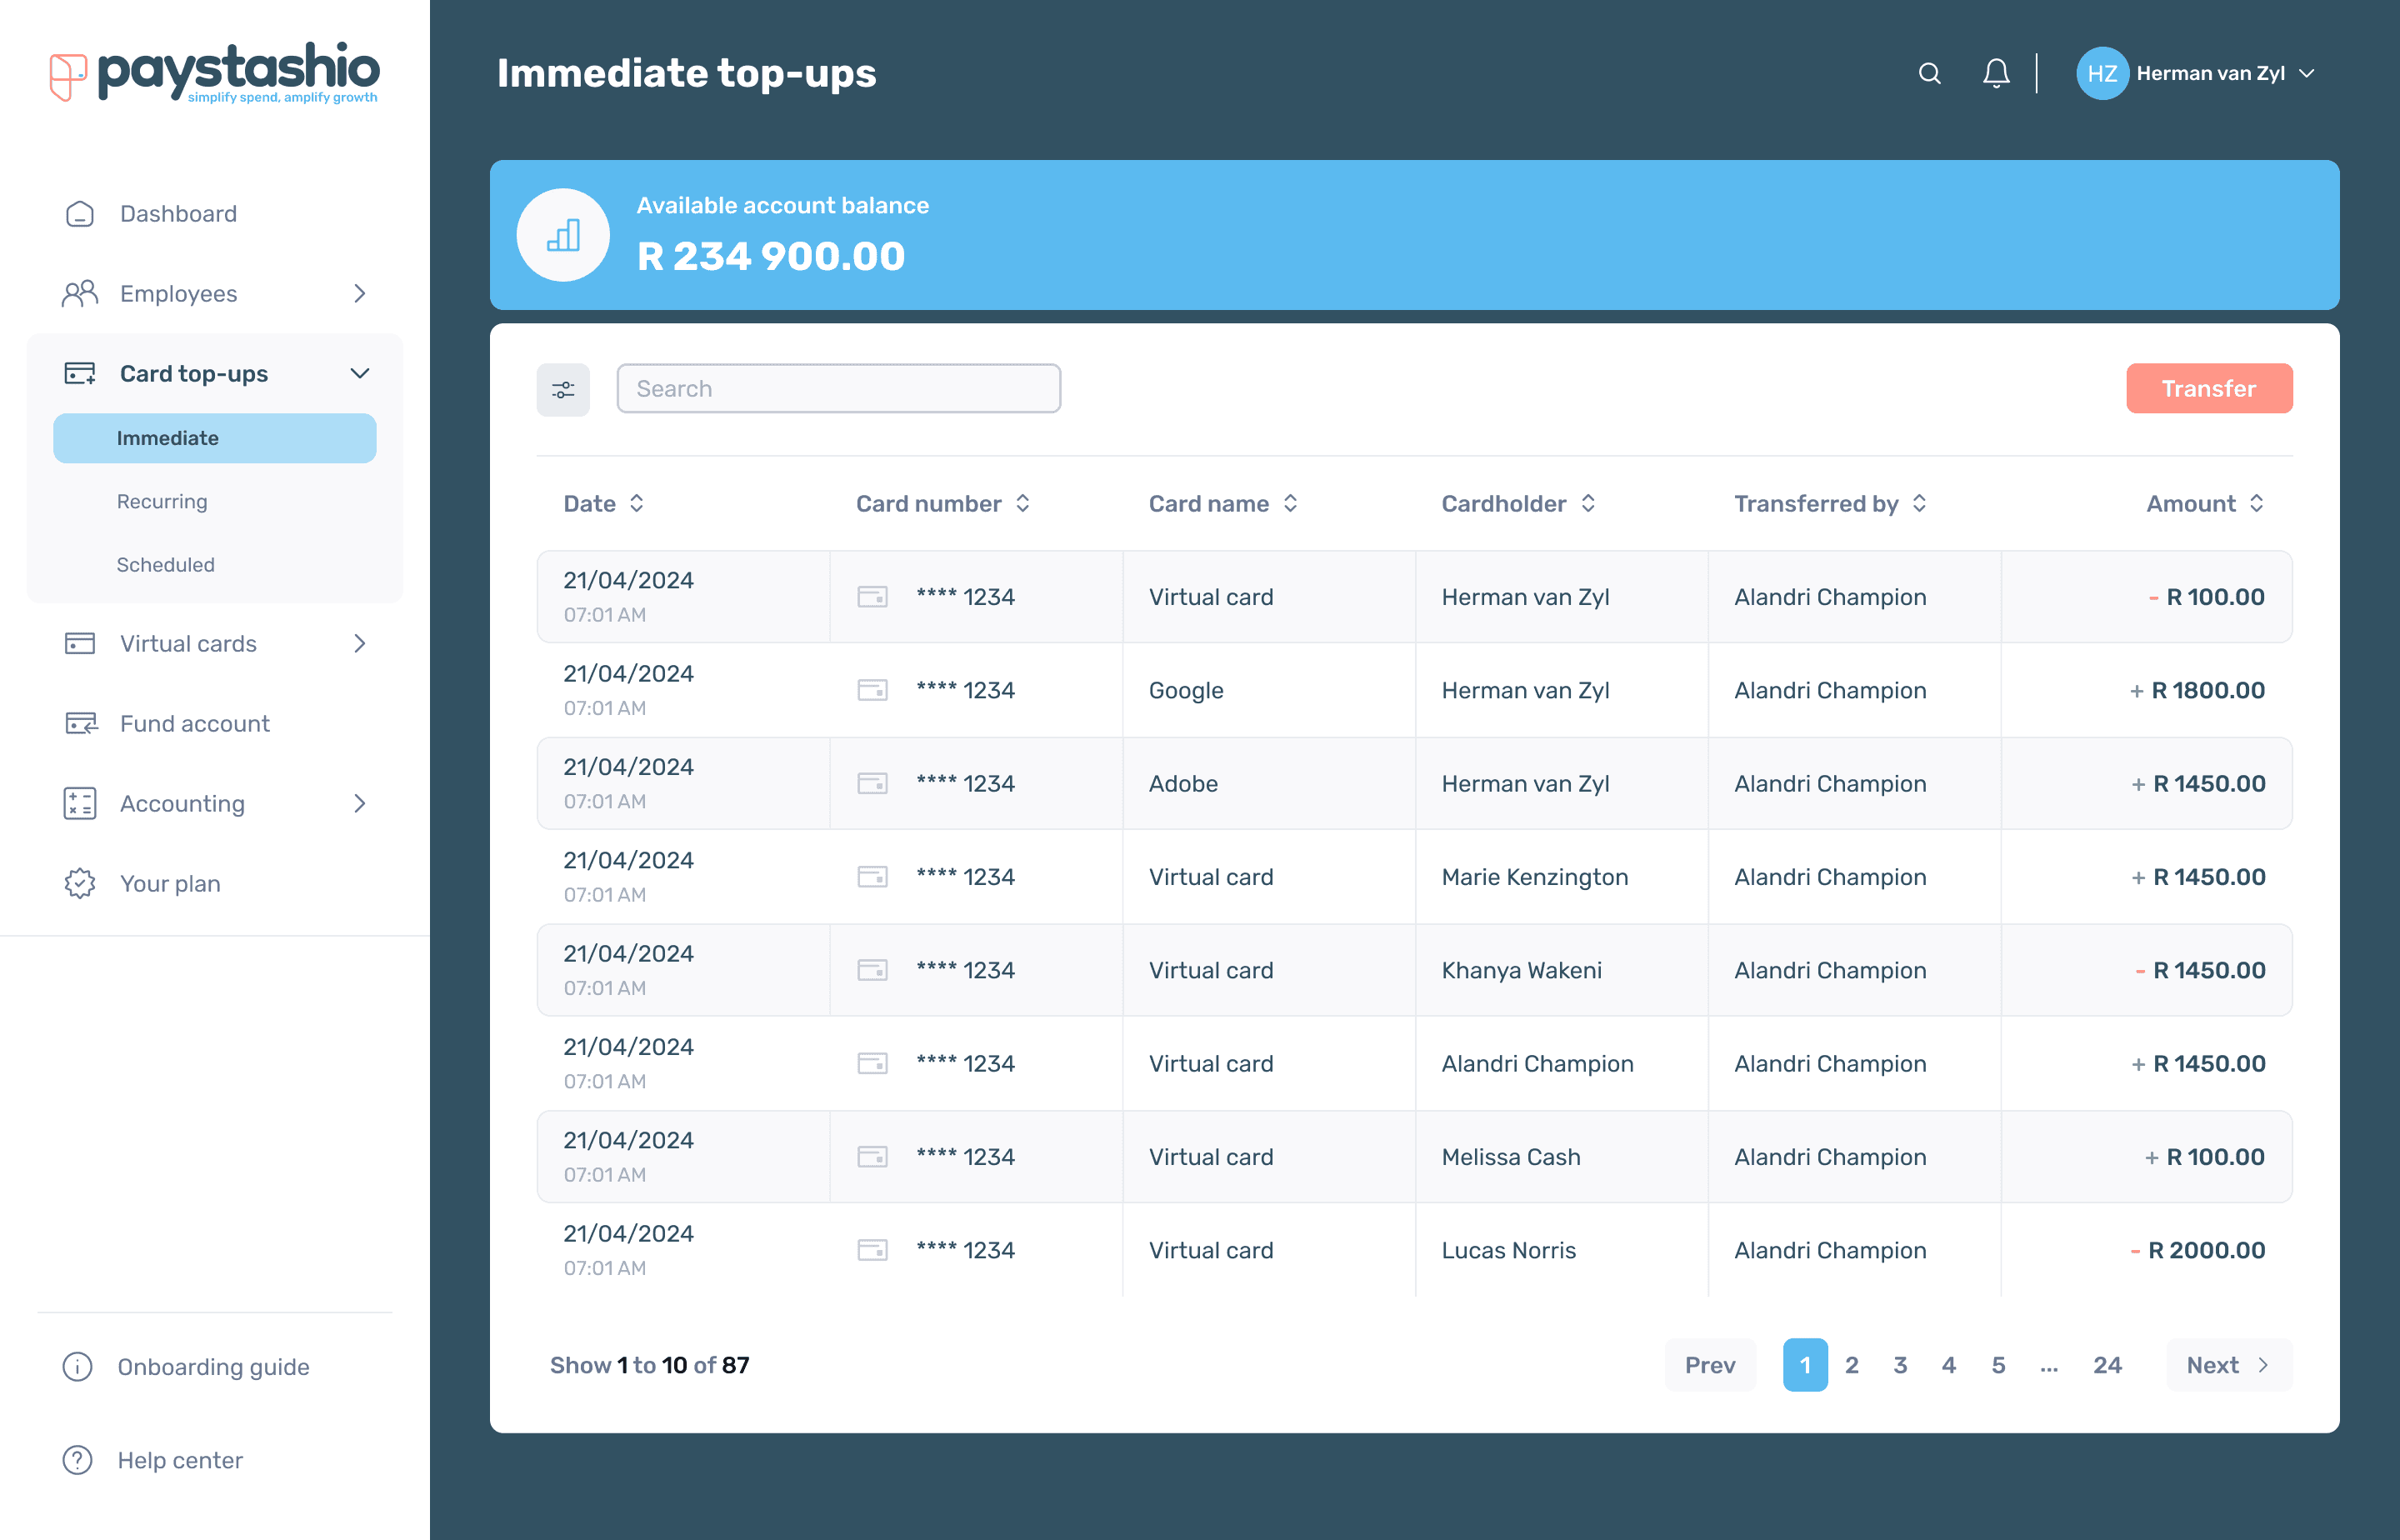This screenshot has width=2400, height=1540.
Task: Open Scheduled top-ups page
Action: coord(165,564)
